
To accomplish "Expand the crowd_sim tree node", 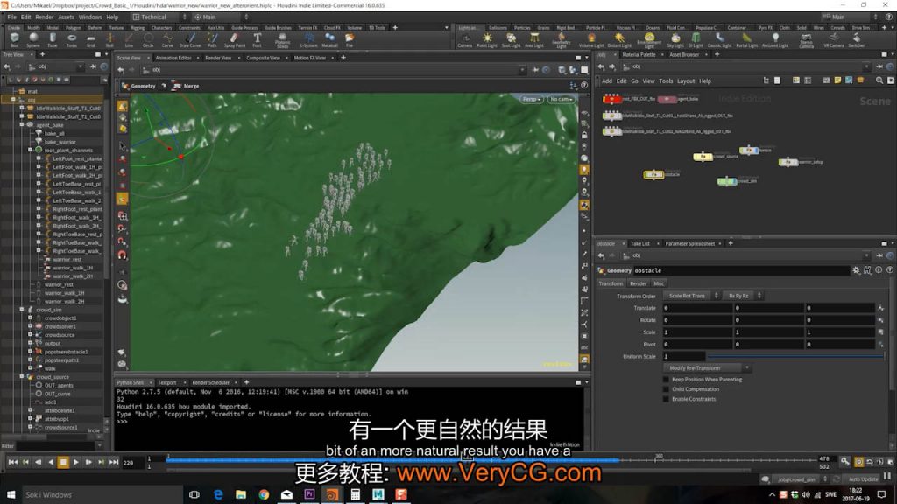I will click(x=22, y=310).
